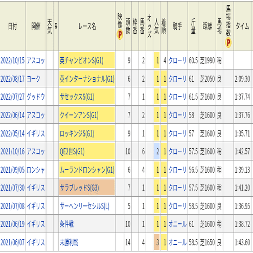Open the クイーンアンS(G1) race link
253x253 pixels.
pyautogui.click(x=79, y=115)
